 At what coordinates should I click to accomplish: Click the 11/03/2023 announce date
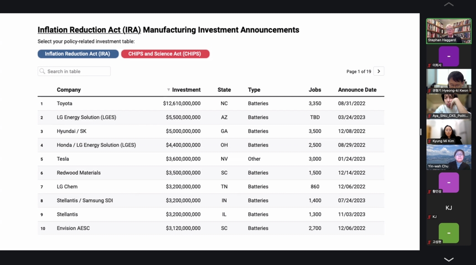[x=352, y=215]
